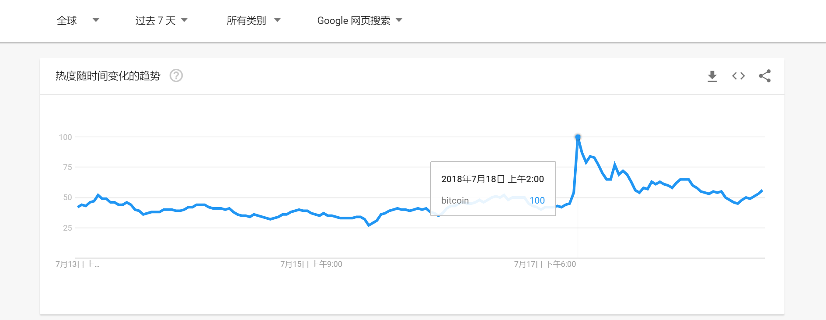The image size is (826, 320).
Task: Click the blue 100 value in tooltip
Action: click(x=537, y=201)
